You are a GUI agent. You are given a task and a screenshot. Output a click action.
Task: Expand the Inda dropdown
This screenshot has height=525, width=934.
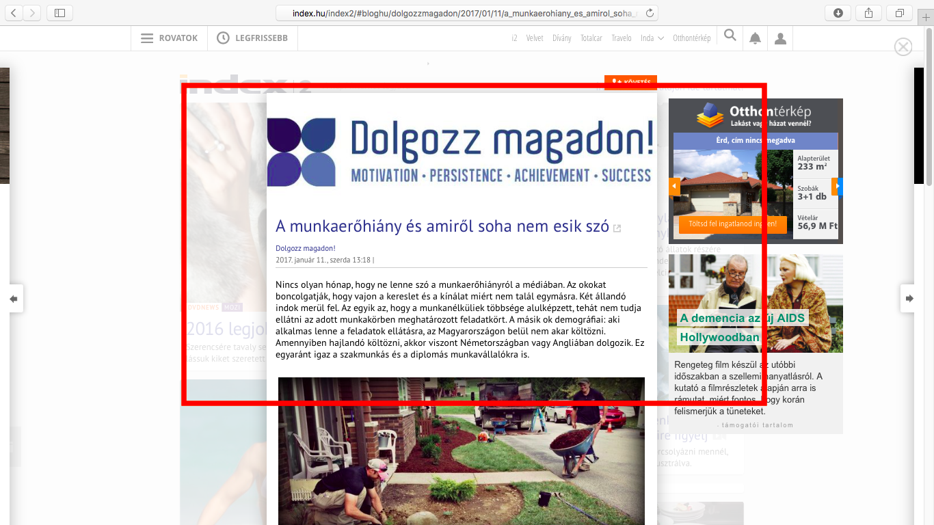(652, 38)
